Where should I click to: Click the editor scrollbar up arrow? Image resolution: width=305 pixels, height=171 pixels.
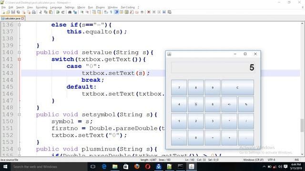click(x=302, y=24)
